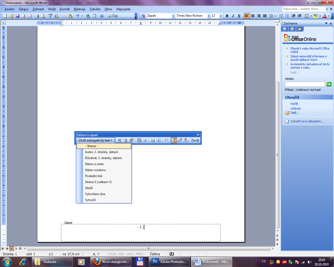Open the Vložit automatický text dropdown
The height and width of the screenshot is (267, 334).
[96, 140]
